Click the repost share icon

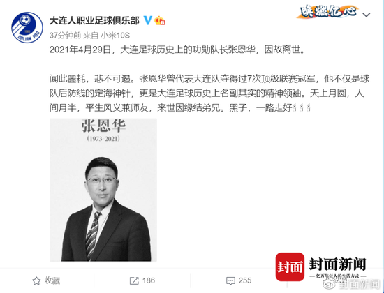(134, 280)
